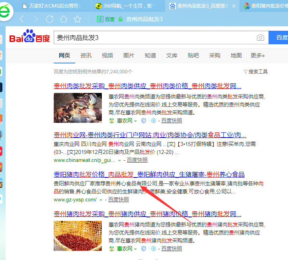This screenshot has height=260, width=288.
Task: Open the 搜索工具 filter
Action: pyautogui.click(x=255, y=72)
